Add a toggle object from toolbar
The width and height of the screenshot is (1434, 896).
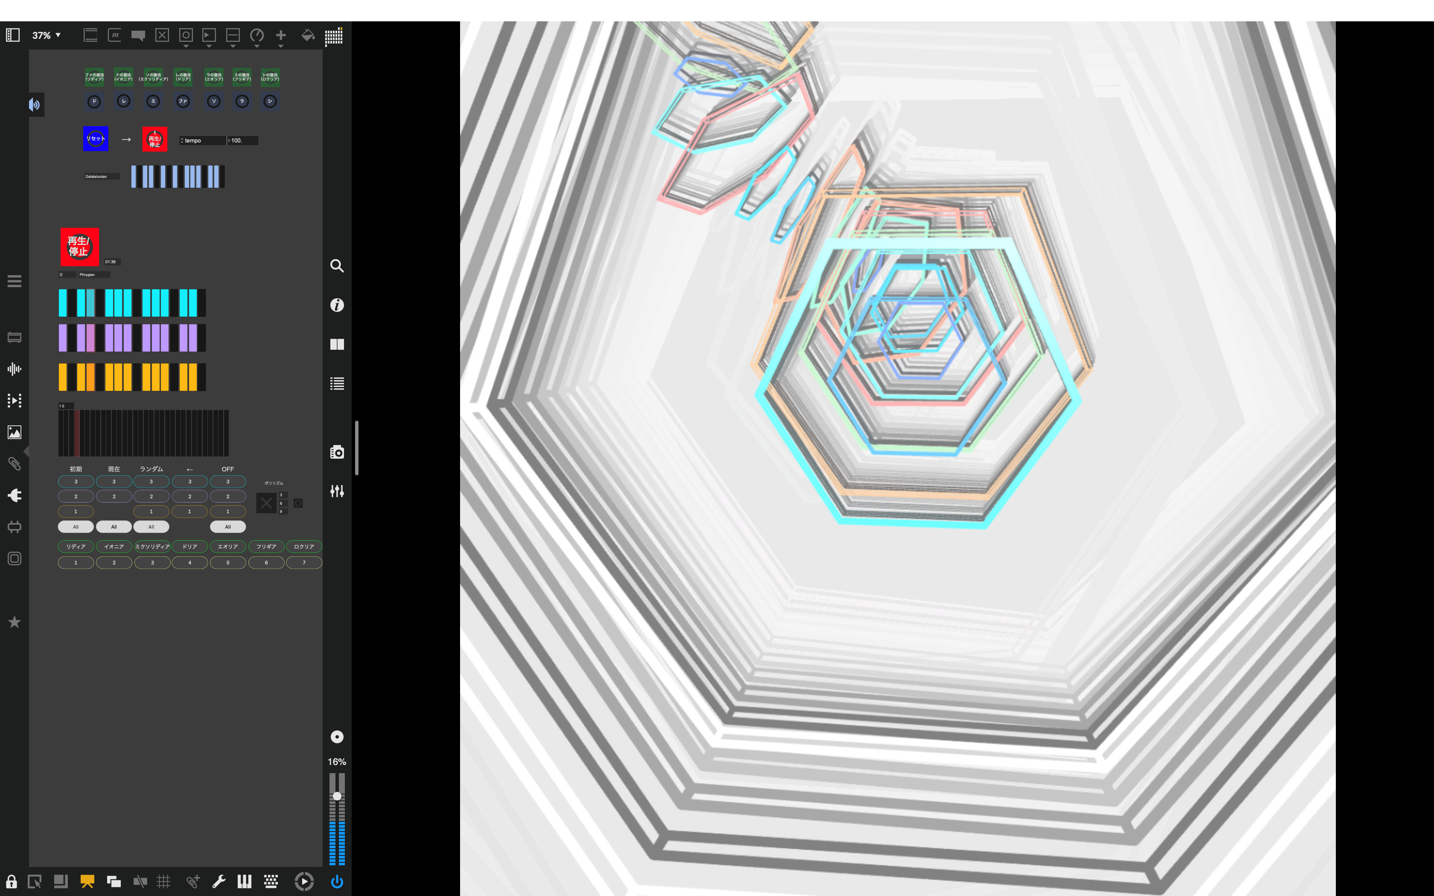pyautogui.click(x=162, y=35)
